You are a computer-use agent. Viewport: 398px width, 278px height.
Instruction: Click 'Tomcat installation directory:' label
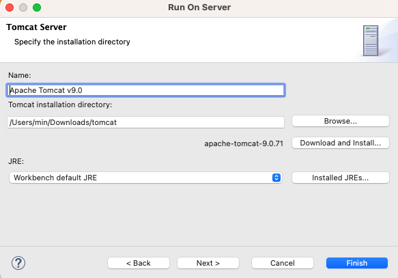[60, 105]
